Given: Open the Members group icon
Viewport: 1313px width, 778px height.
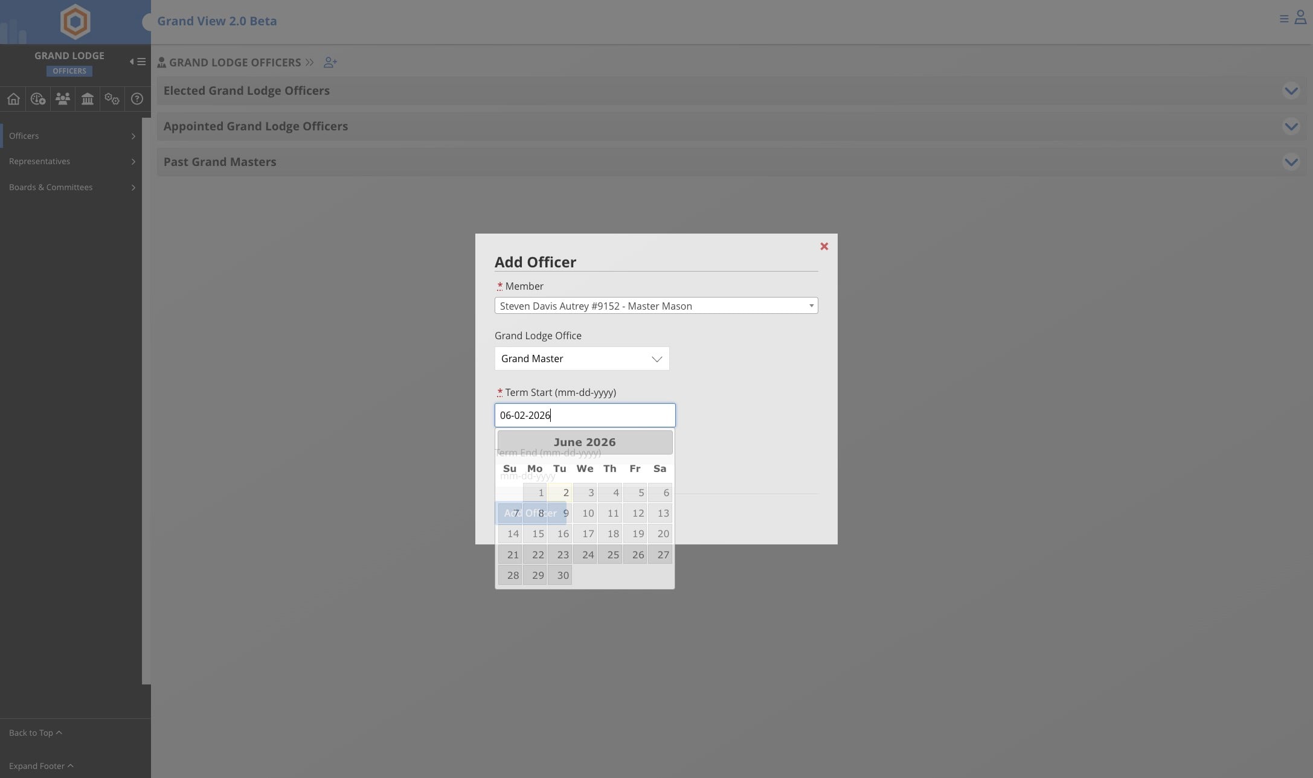Looking at the screenshot, I should pos(63,99).
